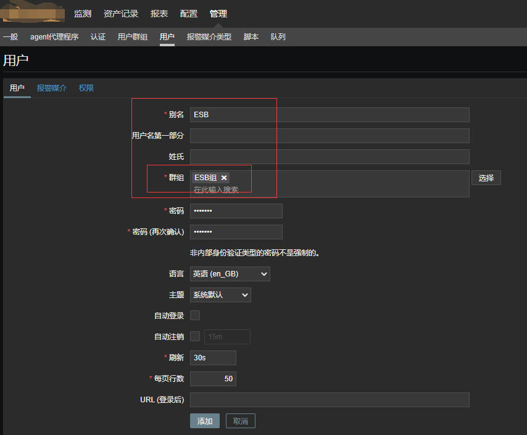Screen dimensions: 527x435
Task: Toggle the 自动登录 checkbox
Action: [x=195, y=315]
